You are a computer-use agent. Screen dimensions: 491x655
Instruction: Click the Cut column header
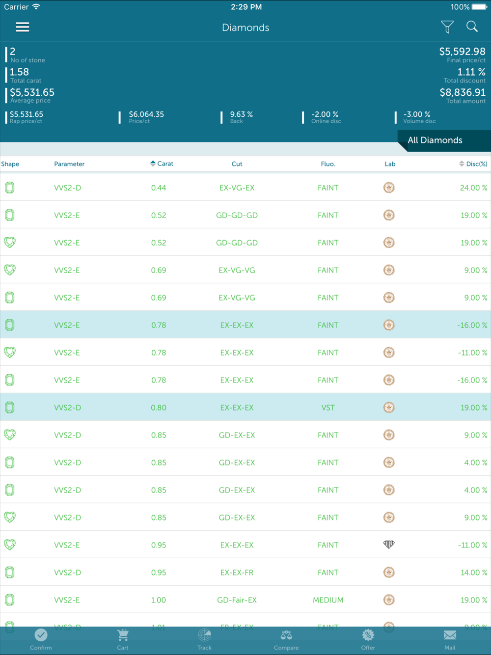(237, 164)
